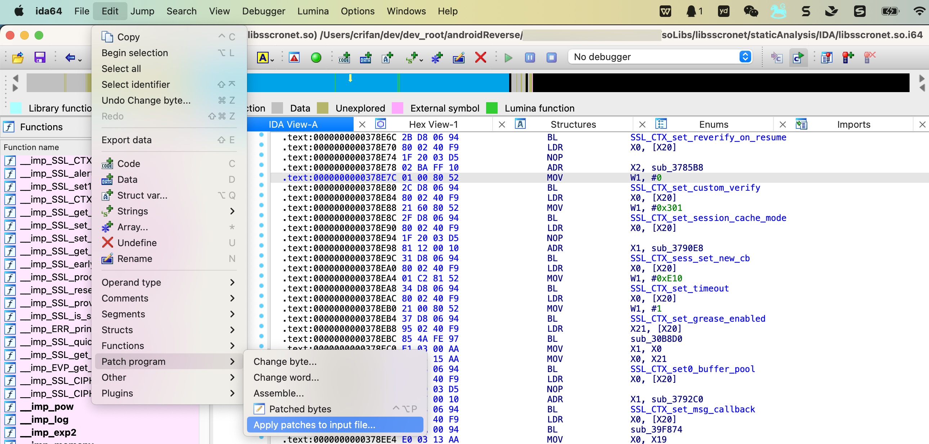Expand the Segments submenu
This screenshot has width=929, height=444.
point(169,314)
